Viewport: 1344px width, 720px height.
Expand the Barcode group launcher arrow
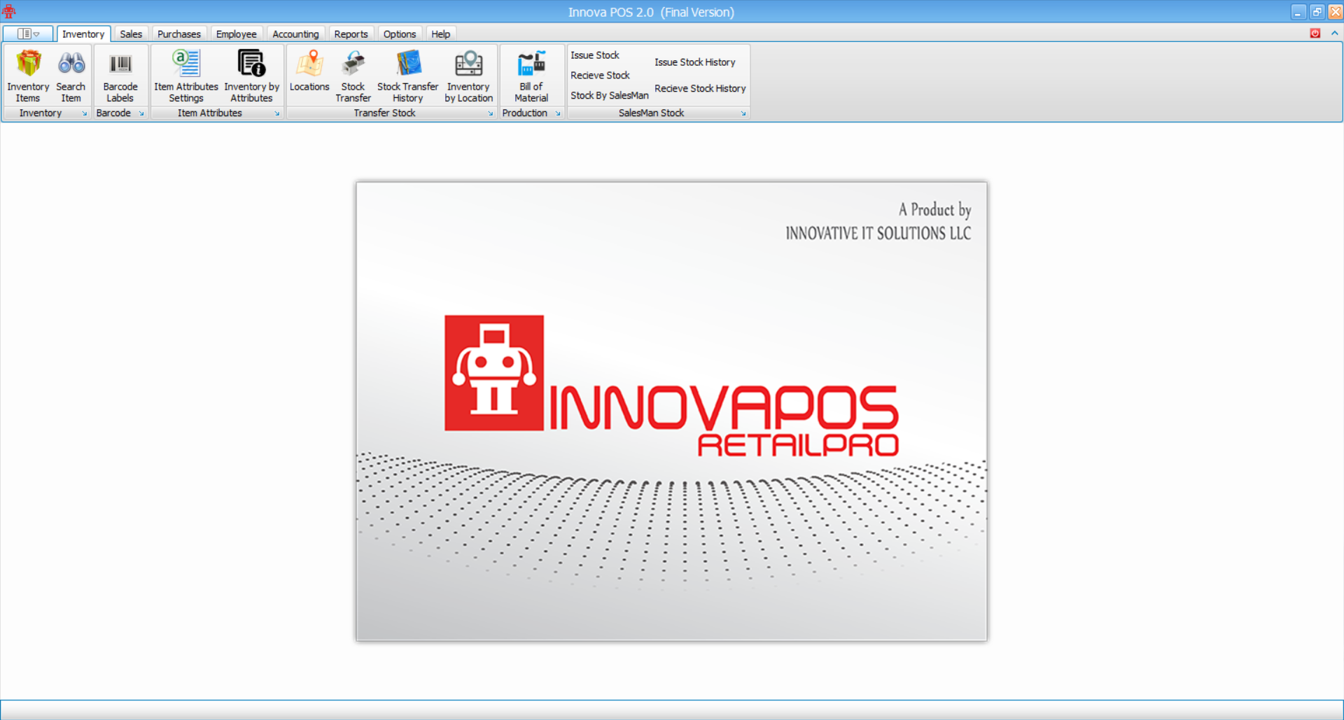141,113
